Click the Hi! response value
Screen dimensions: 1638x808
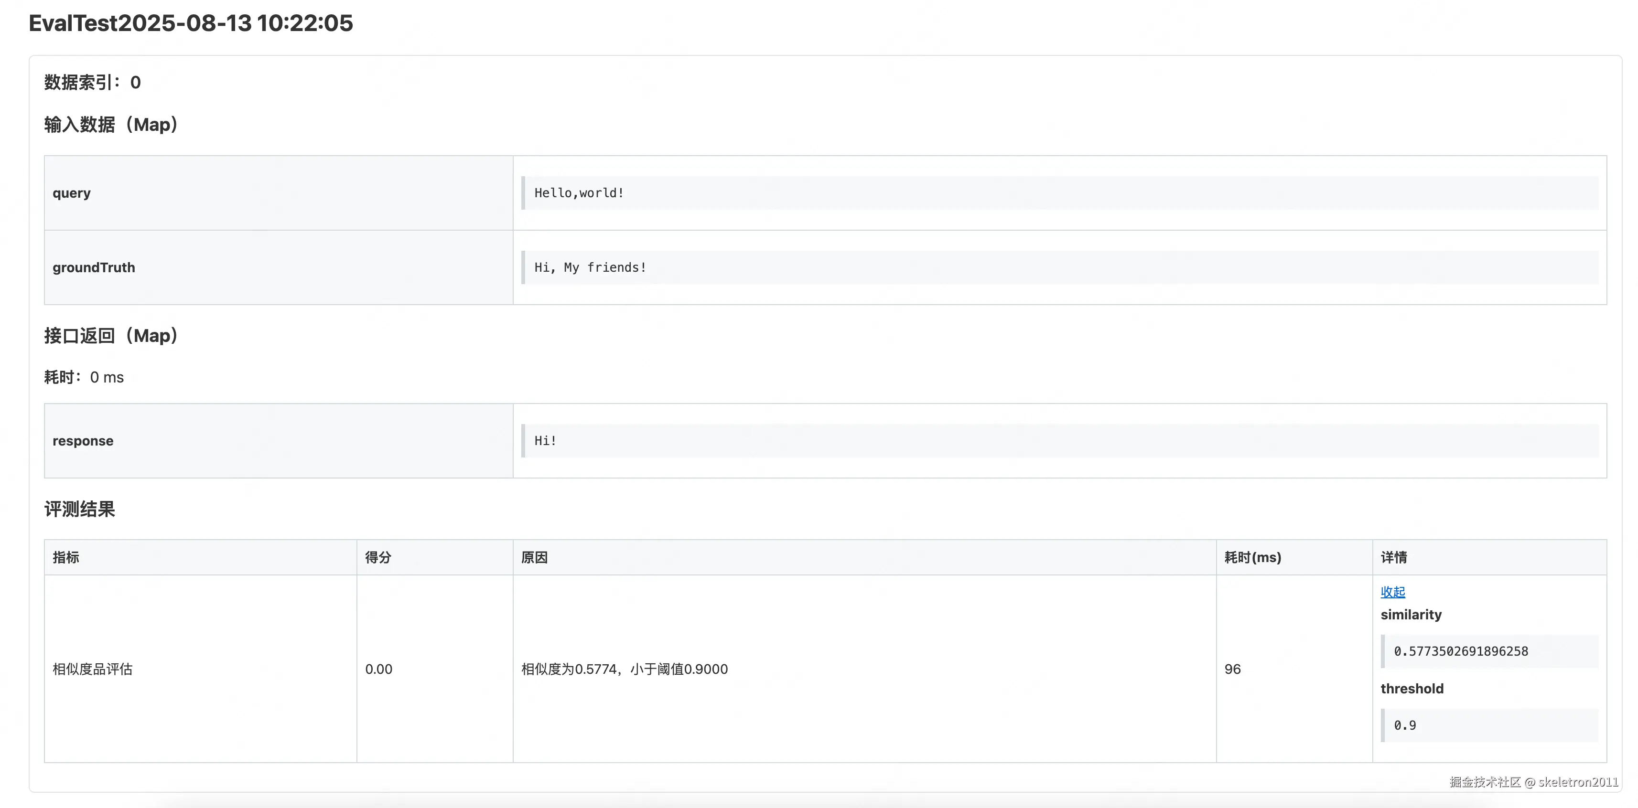[x=1059, y=441]
